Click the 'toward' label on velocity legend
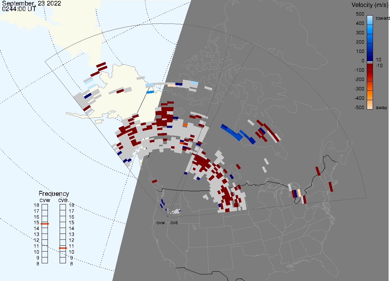Screen dimensions: 390x281 pyautogui.click(x=382, y=18)
